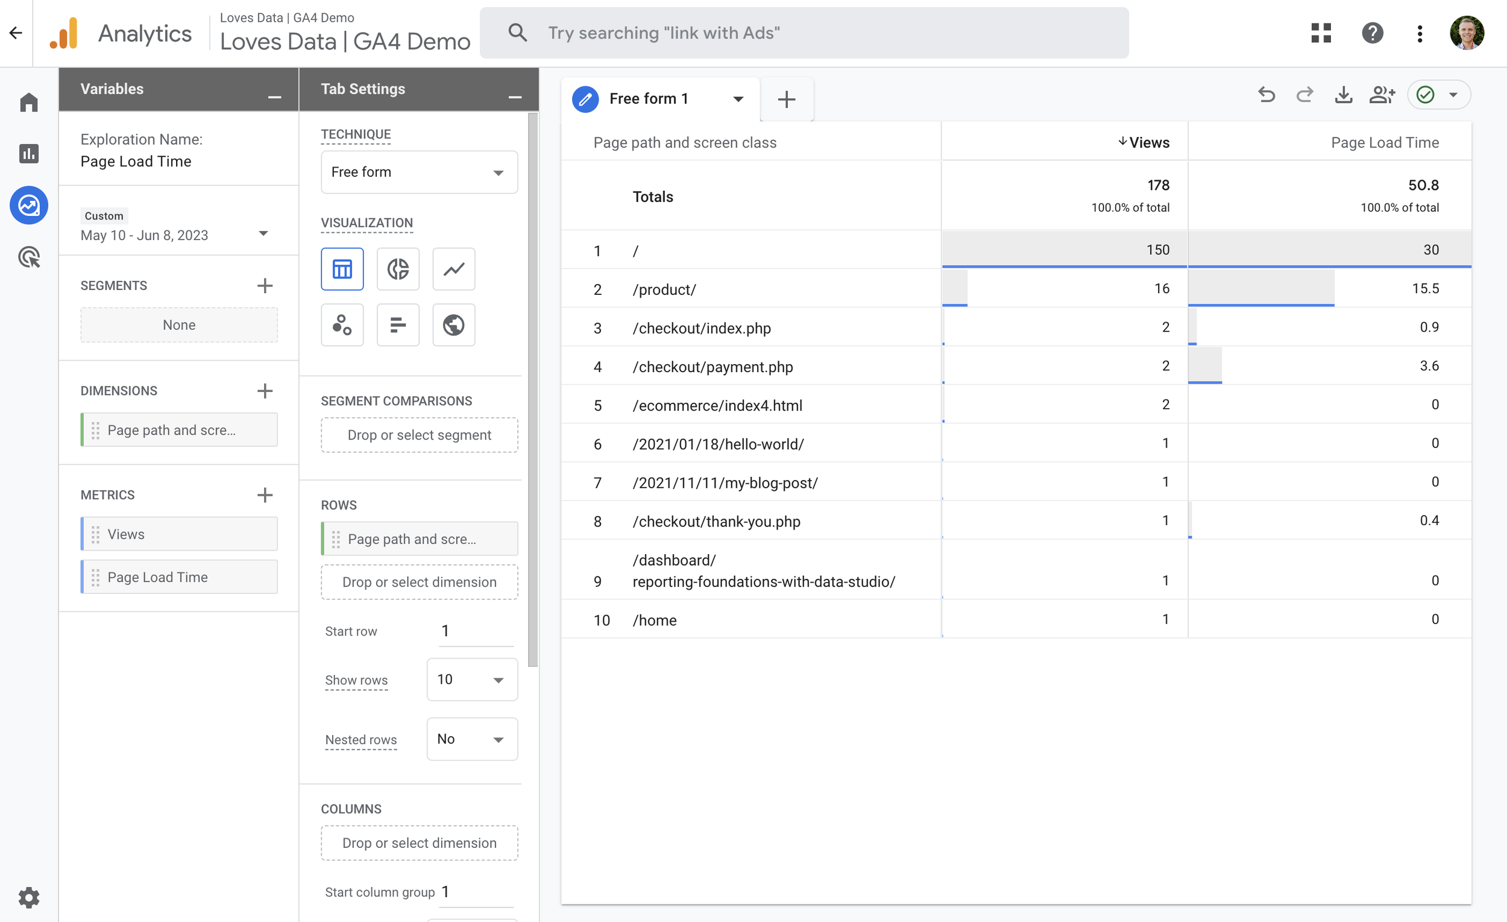Screen dimensions: 1507x922
Task: Download the exploration data
Action: [x=1343, y=95]
